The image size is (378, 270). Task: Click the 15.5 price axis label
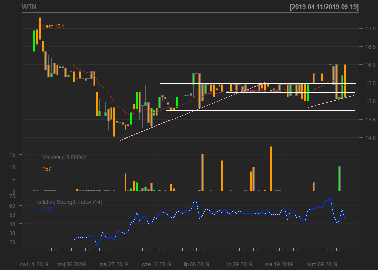pyautogui.click(x=370, y=83)
